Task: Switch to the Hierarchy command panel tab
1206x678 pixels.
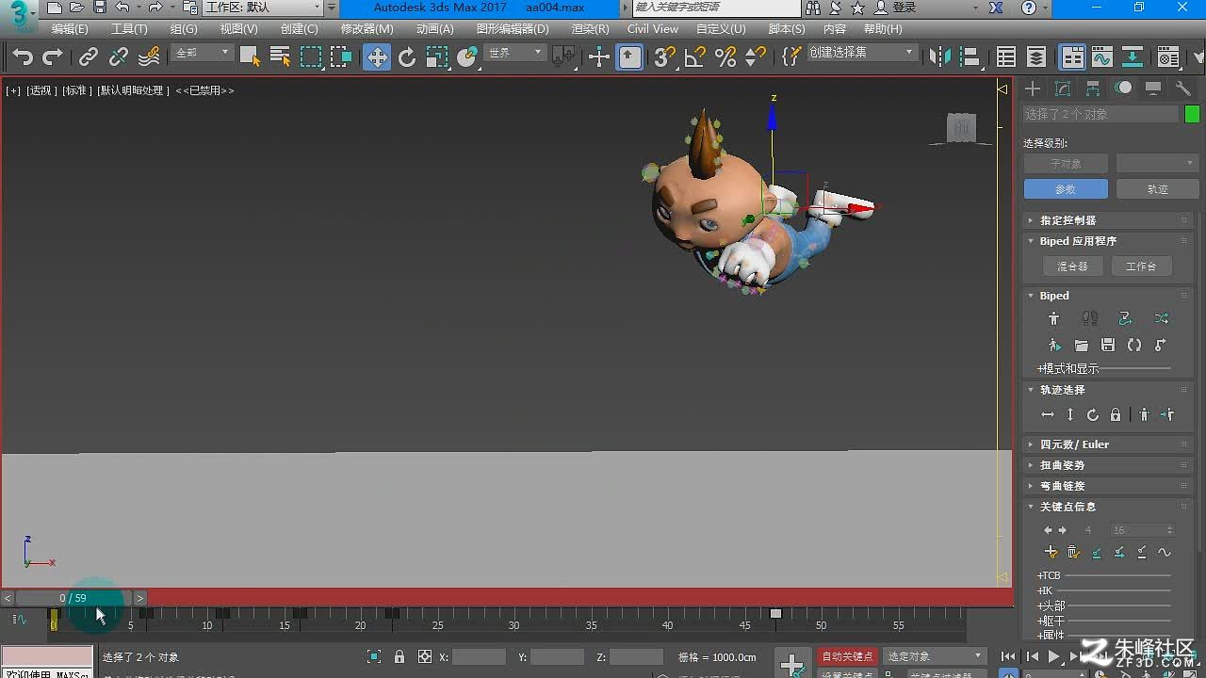Action: [x=1093, y=89]
